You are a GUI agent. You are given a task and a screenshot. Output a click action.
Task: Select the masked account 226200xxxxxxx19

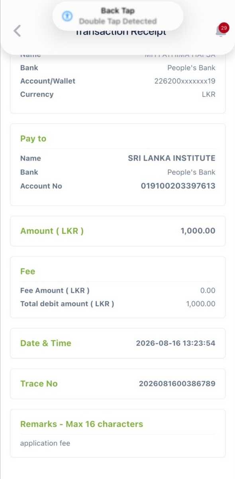point(185,81)
